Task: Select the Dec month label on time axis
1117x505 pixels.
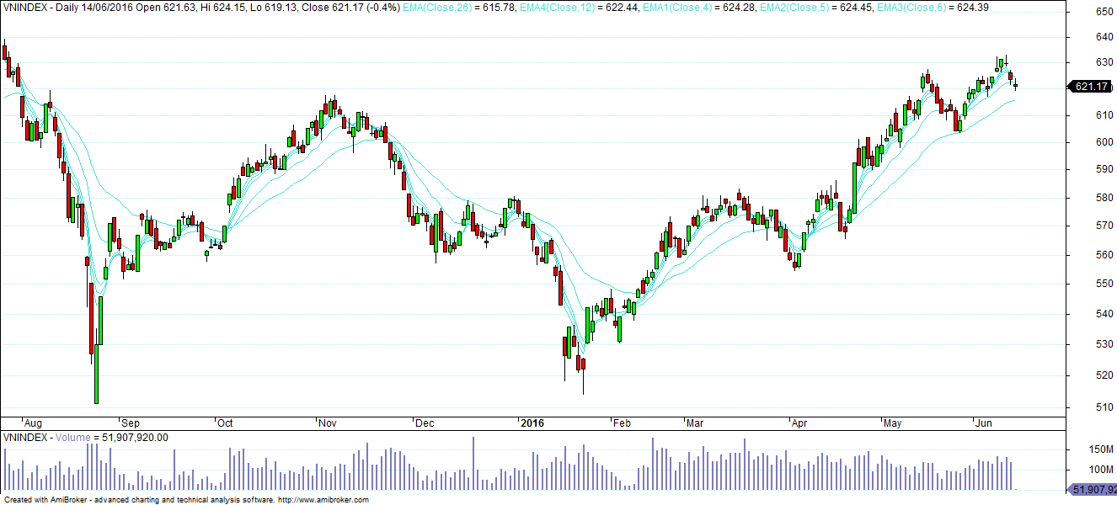Action: 425,423
